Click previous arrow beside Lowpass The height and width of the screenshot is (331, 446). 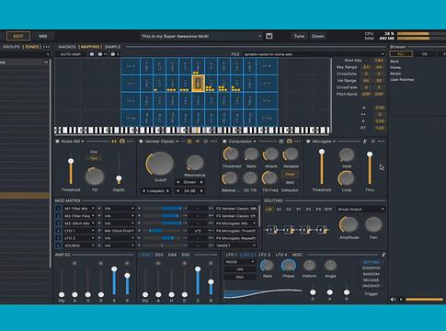pos(143,191)
